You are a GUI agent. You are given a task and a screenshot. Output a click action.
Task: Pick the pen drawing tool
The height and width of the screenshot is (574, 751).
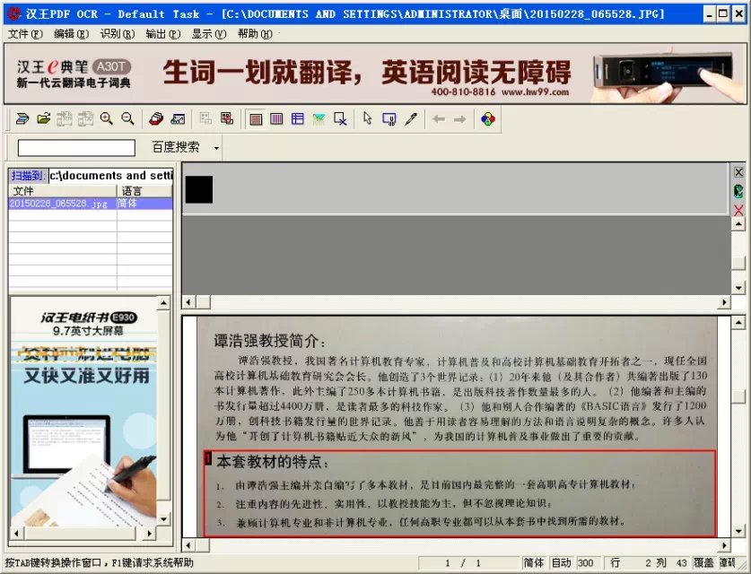pyautogui.click(x=411, y=119)
